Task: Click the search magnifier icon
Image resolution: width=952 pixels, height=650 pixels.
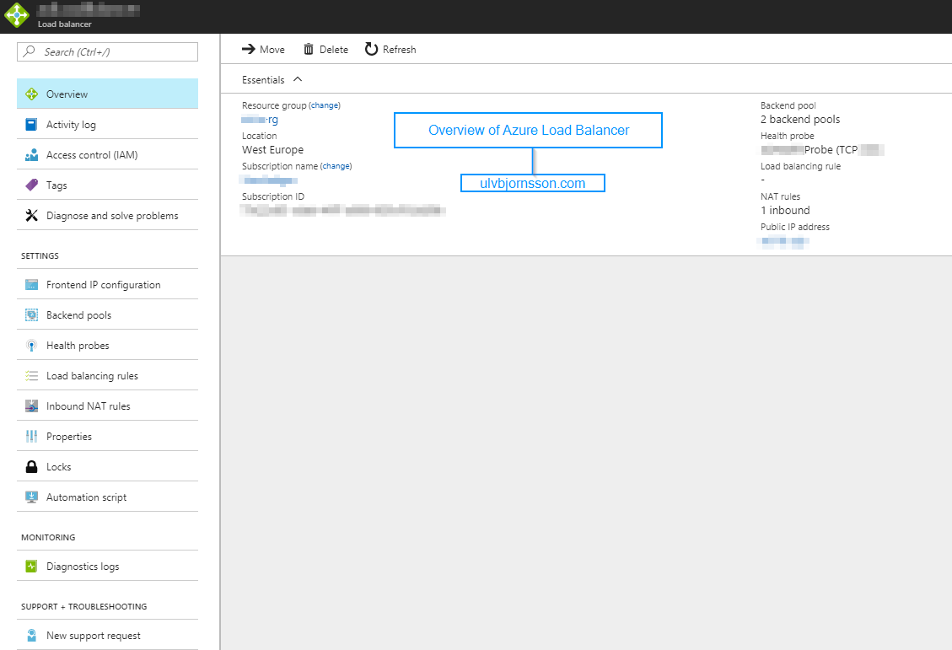Action: coord(29,51)
